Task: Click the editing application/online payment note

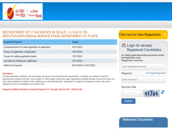Action: pyautogui.click(x=143, y=56)
